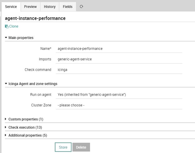Viewport: 195px width, 153px height.
Task: Expand Additional properties (5) section
Action: [26, 135]
